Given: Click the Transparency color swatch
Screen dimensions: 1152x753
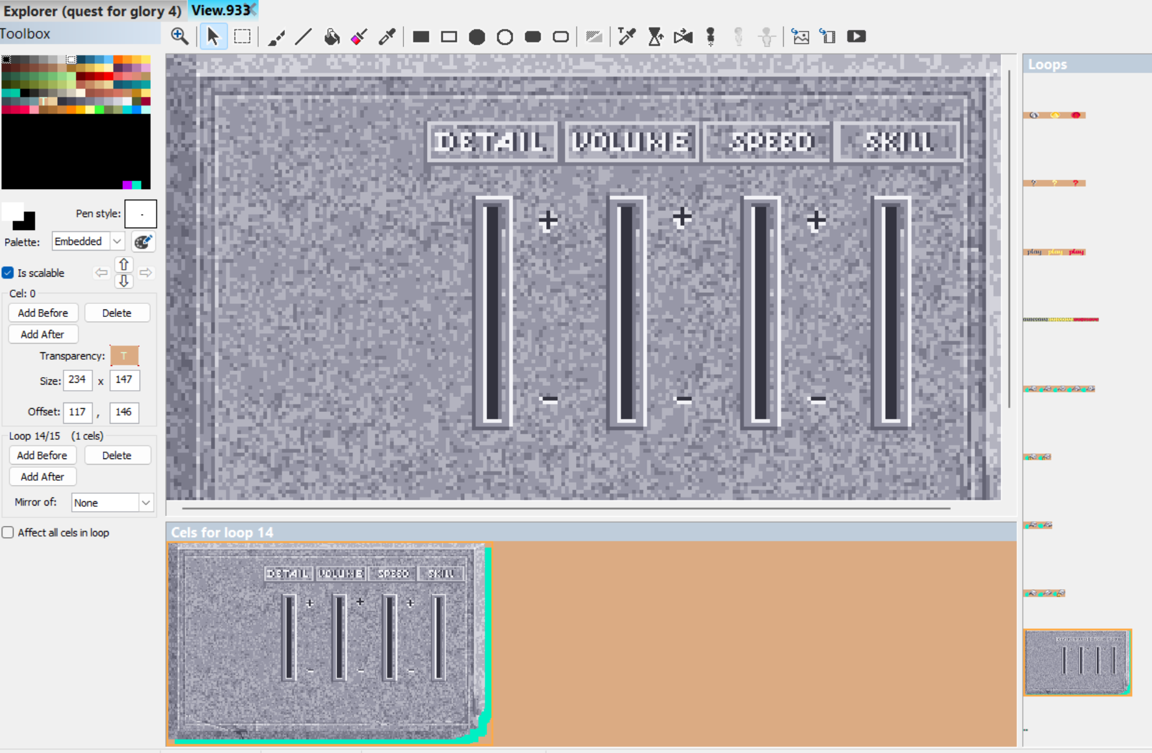Looking at the screenshot, I should pyautogui.click(x=124, y=356).
